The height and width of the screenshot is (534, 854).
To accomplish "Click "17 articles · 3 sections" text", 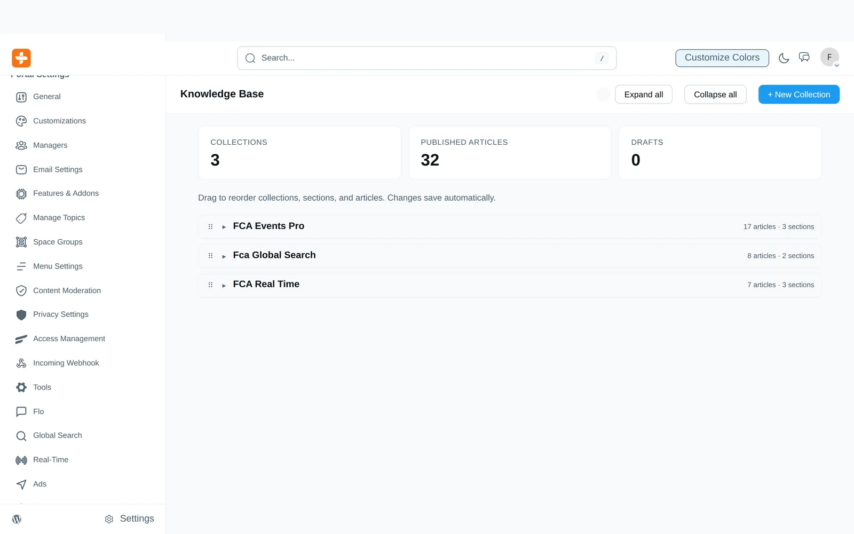I will pyautogui.click(x=779, y=227).
